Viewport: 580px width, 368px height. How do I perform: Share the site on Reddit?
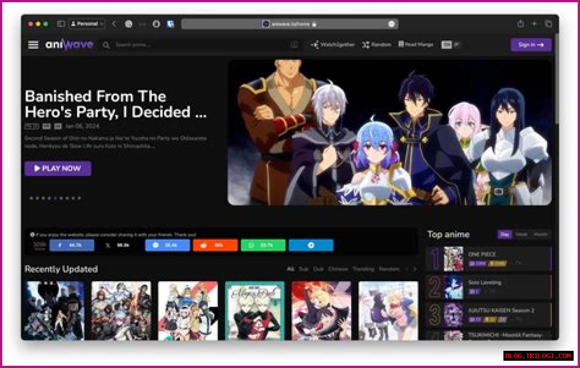(x=215, y=245)
